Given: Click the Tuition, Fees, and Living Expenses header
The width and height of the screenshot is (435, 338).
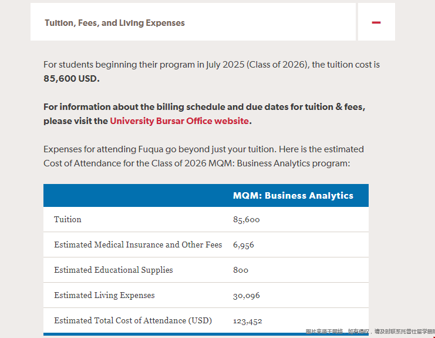Looking at the screenshot, I should 114,23.
